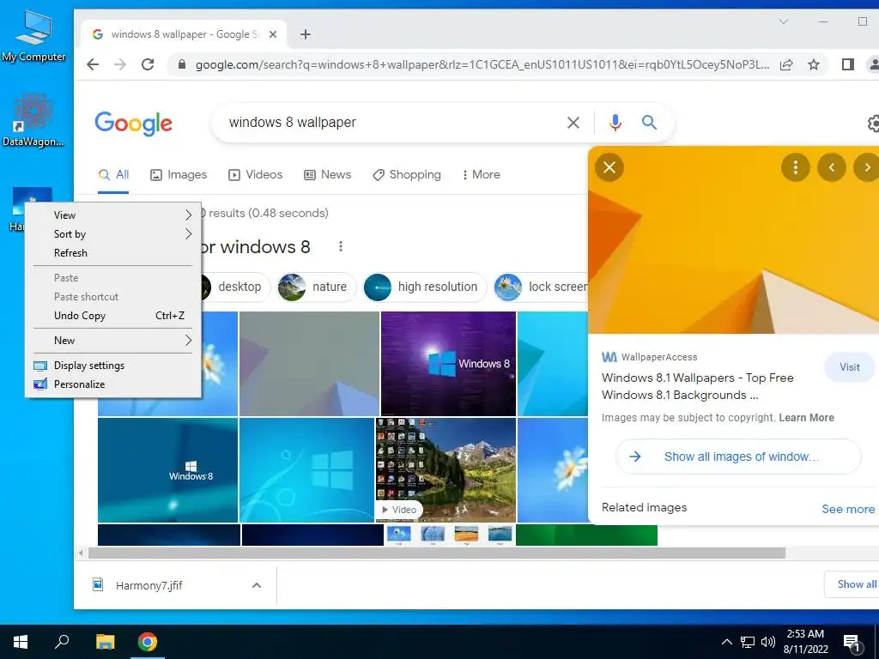Viewport: 879px width, 659px height.
Task: Open options for images section header
Action: pyautogui.click(x=340, y=246)
